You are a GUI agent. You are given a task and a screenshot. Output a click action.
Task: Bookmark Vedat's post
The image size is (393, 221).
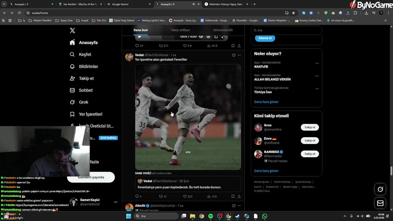233,196
